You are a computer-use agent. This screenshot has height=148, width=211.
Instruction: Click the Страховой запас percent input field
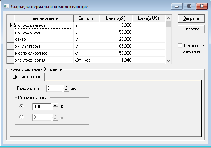coord(42,107)
